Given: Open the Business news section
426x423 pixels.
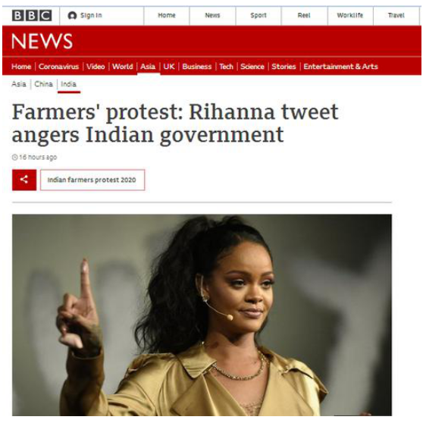Looking at the screenshot, I should [x=197, y=67].
